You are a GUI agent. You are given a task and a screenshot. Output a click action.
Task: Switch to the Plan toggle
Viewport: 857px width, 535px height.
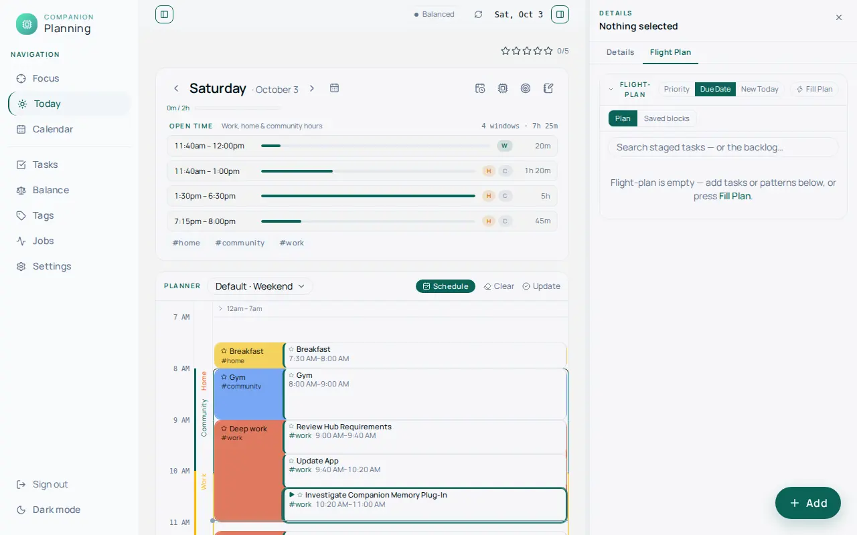coord(623,118)
